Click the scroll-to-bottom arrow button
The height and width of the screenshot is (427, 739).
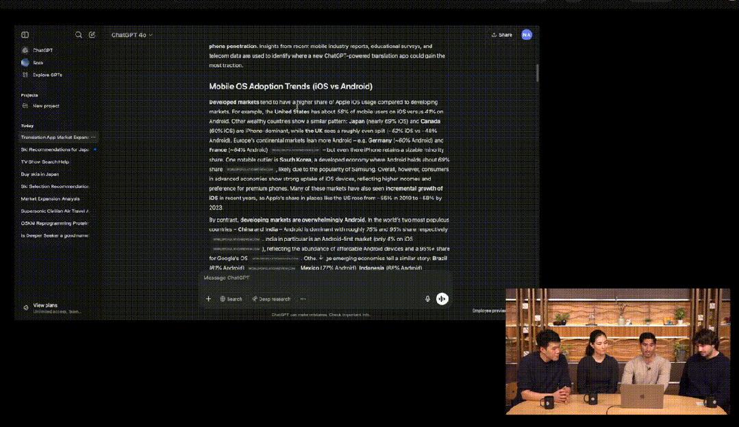click(x=321, y=259)
